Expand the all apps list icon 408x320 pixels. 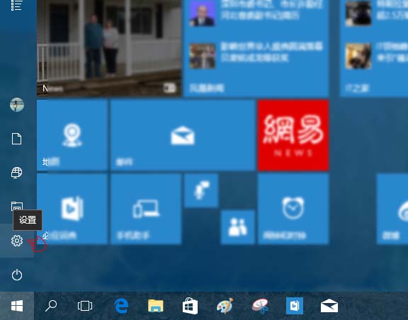(16, 5)
